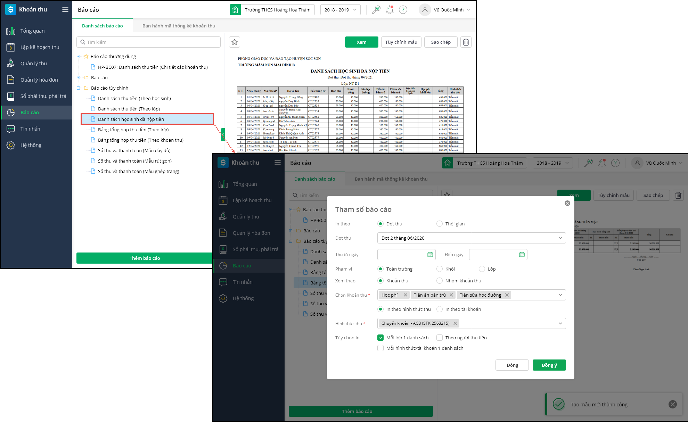Open the Đợt thu dropdown
This screenshot has width=688, height=422.
click(x=471, y=238)
